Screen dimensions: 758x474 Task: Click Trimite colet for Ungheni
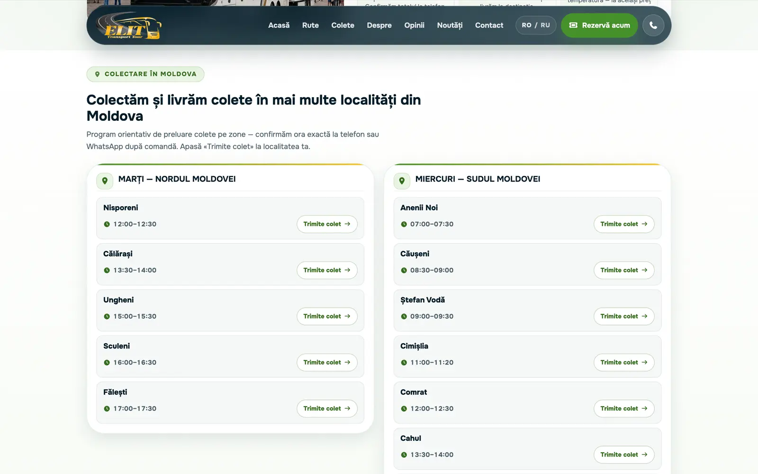327,316
